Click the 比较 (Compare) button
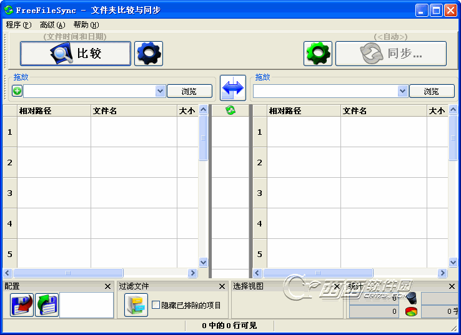This screenshot has height=335, width=461. tap(76, 54)
